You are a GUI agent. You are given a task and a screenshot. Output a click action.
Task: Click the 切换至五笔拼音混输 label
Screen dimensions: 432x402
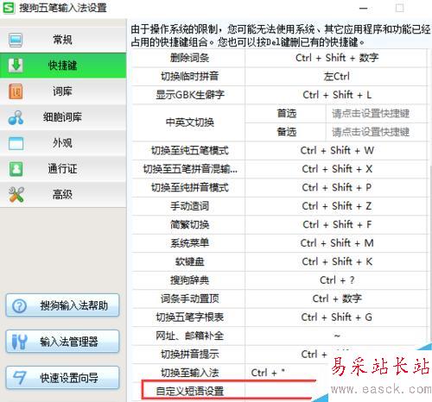(190, 169)
